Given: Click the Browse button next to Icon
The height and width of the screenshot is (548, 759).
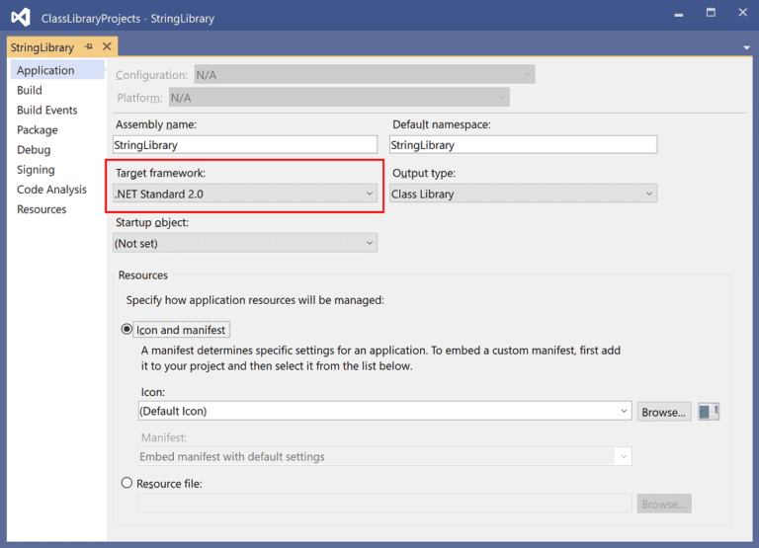Looking at the screenshot, I should click(x=663, y=412).
